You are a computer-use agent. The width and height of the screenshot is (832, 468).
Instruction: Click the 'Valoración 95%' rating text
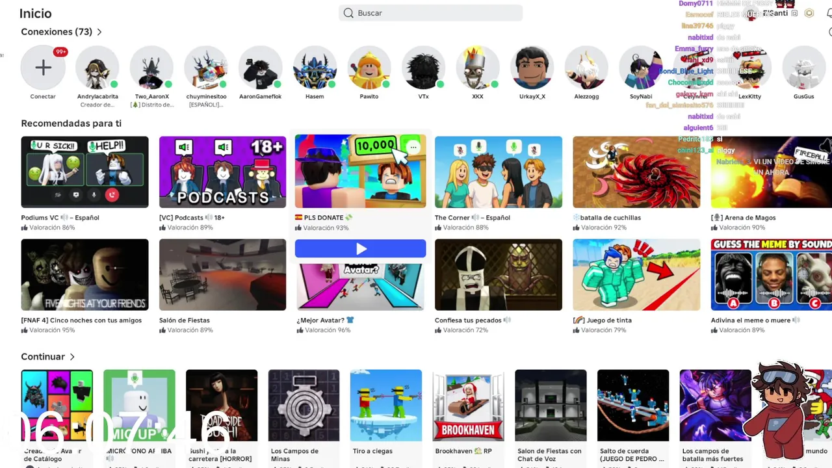[52, 330]
